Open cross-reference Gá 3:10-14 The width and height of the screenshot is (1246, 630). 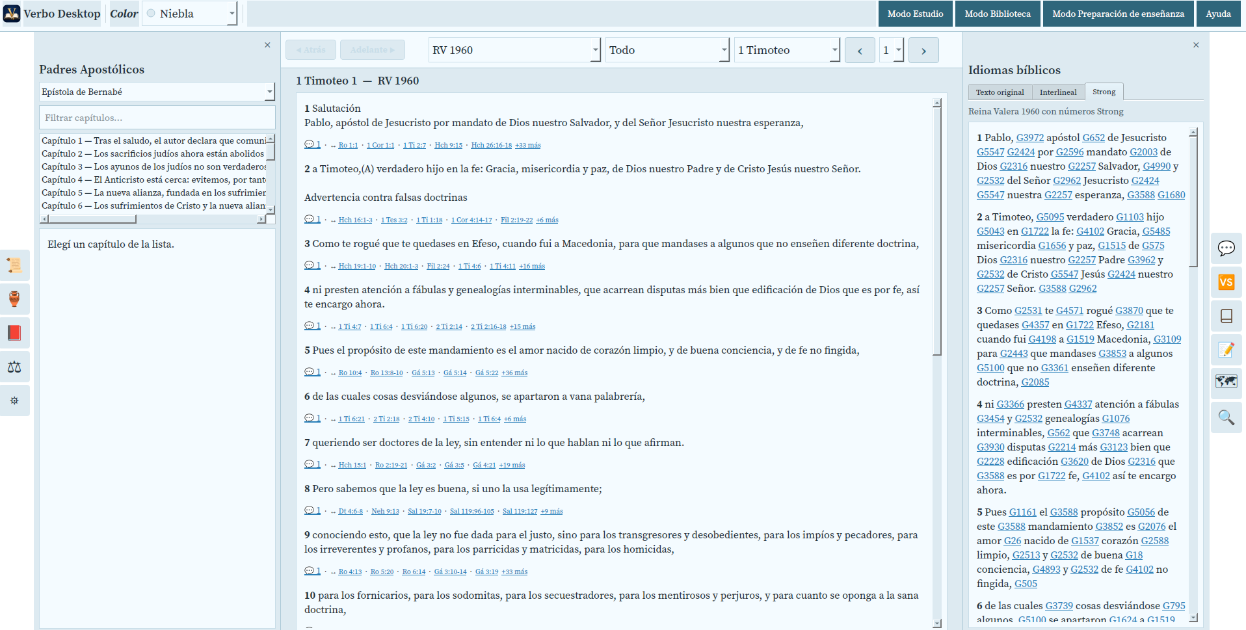[450, 572]
